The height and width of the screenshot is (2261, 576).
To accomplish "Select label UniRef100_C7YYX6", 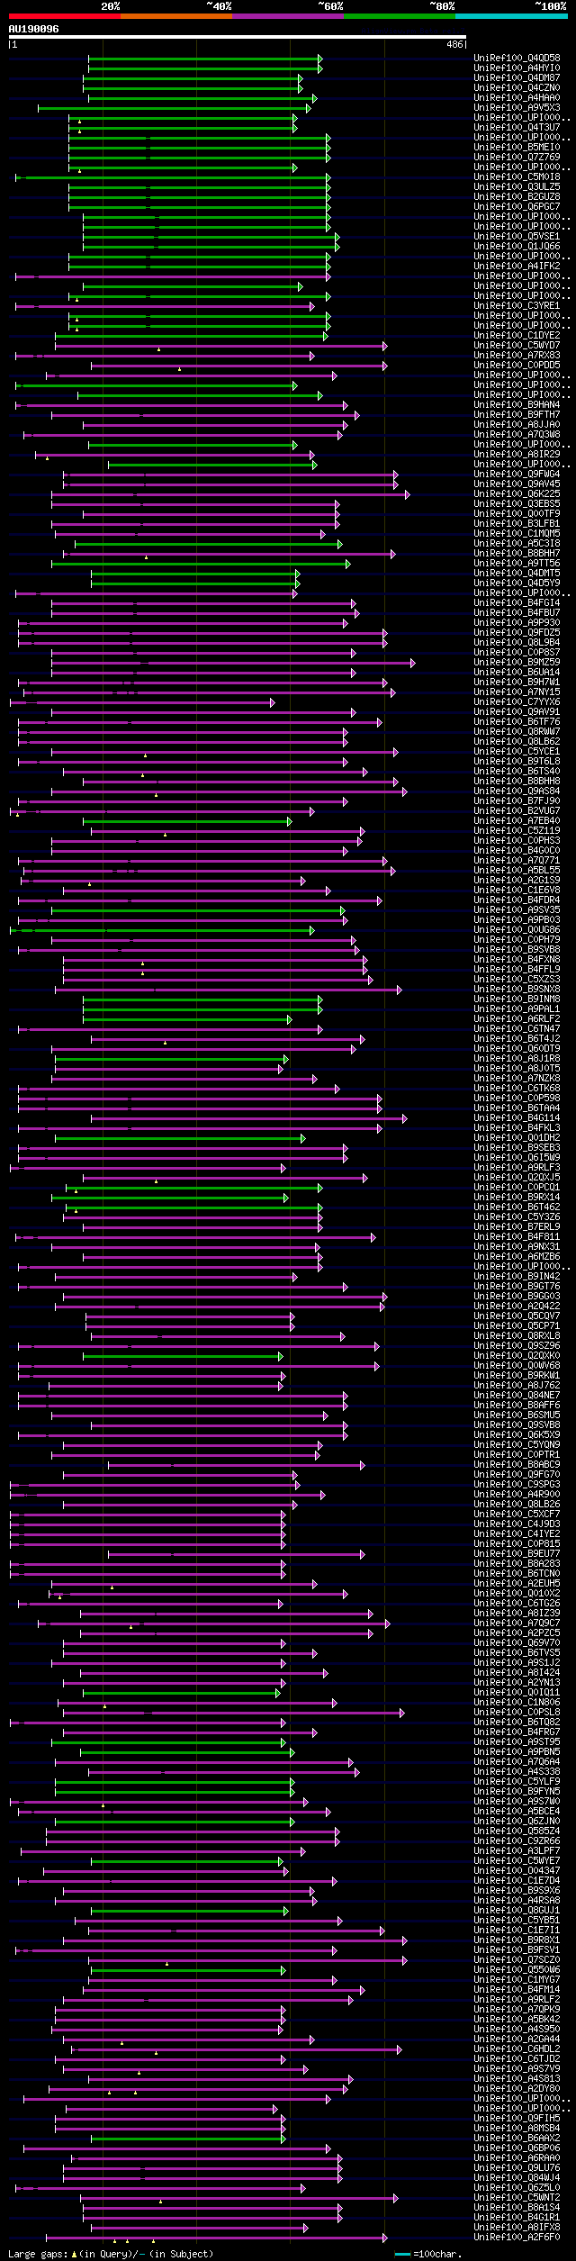I will tap(517, 702).
